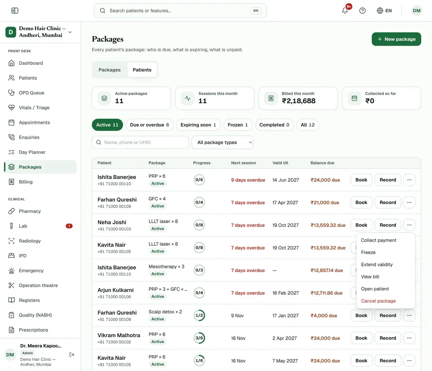Screen dimensions: 432x371
Task: Go to Dashboard in sidebar
Action: click(40, 63)
